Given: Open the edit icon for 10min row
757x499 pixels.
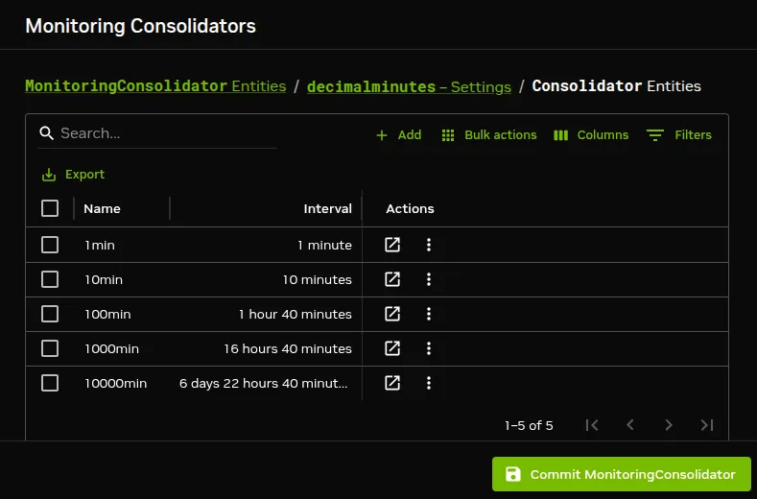Looking at the screenshot, I should (392, 279).
